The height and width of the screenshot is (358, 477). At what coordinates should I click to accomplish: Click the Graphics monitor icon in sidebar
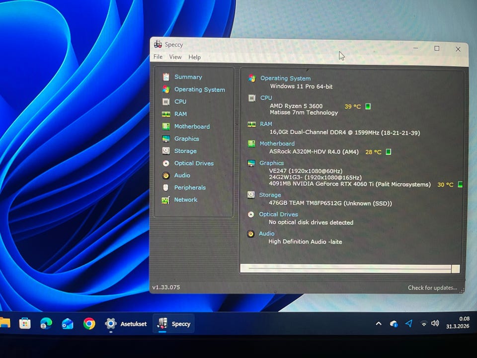(166, 139)
